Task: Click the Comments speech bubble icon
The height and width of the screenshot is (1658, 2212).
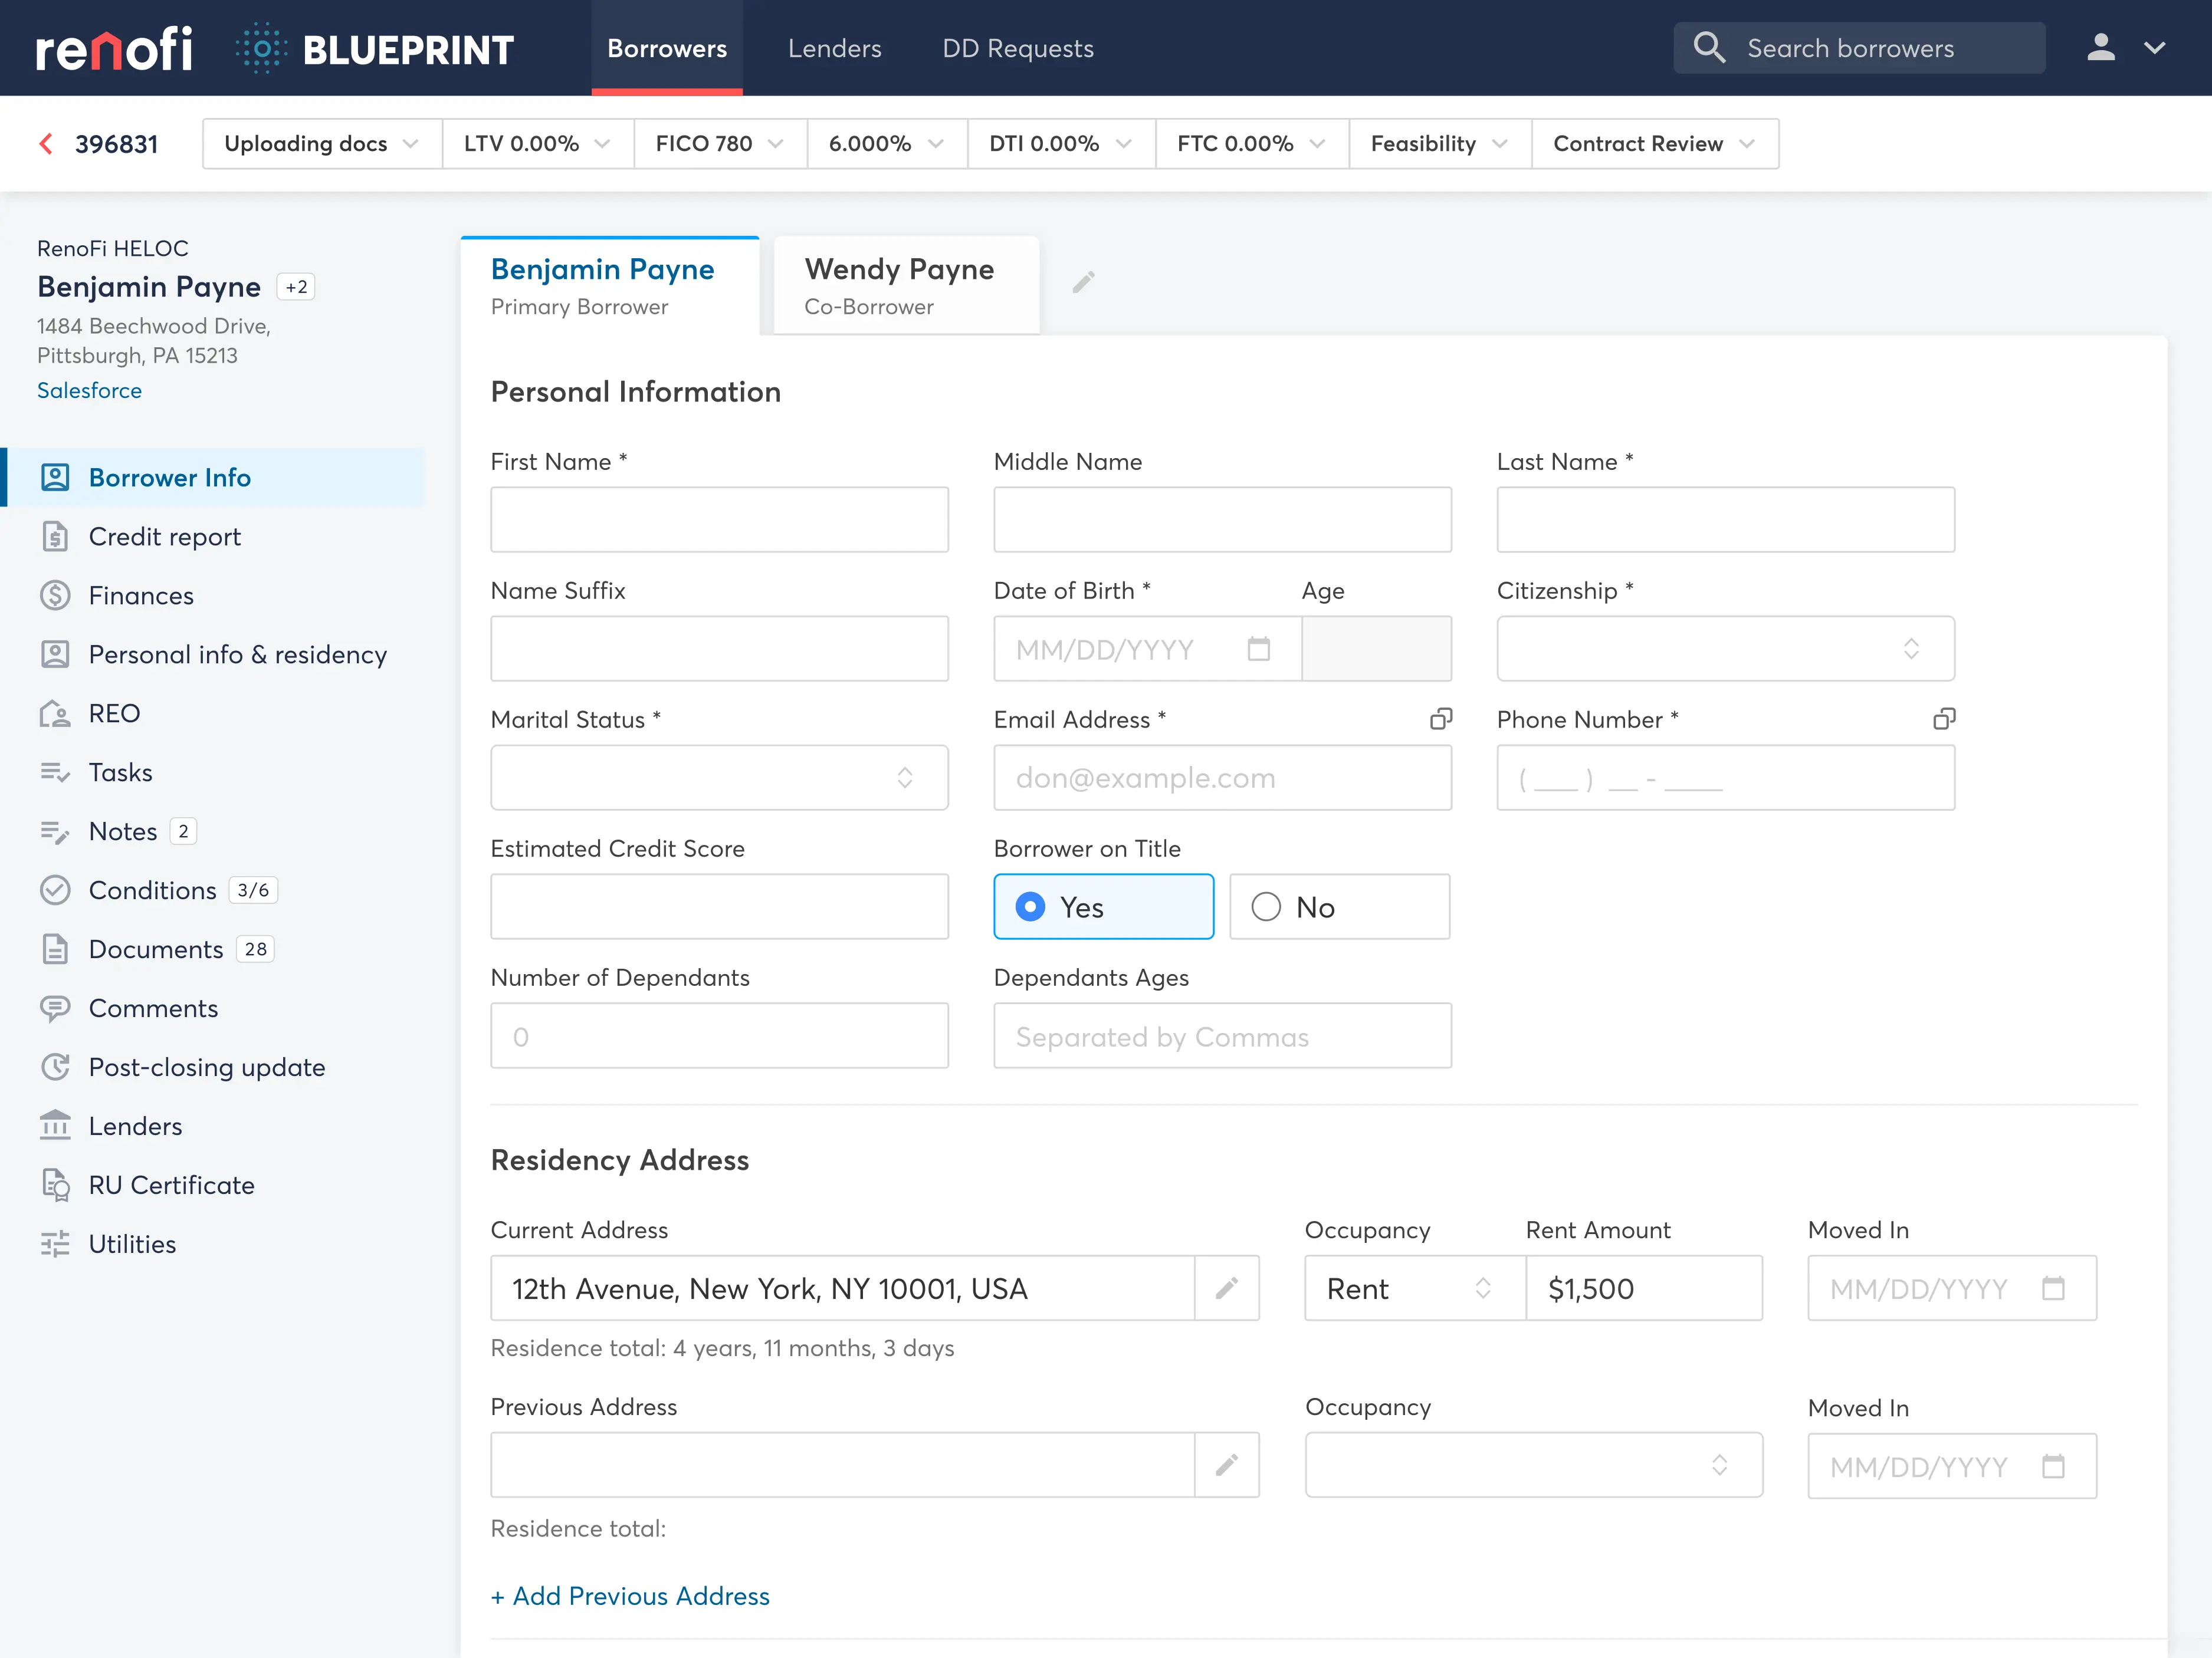Action: [55, 1008]
